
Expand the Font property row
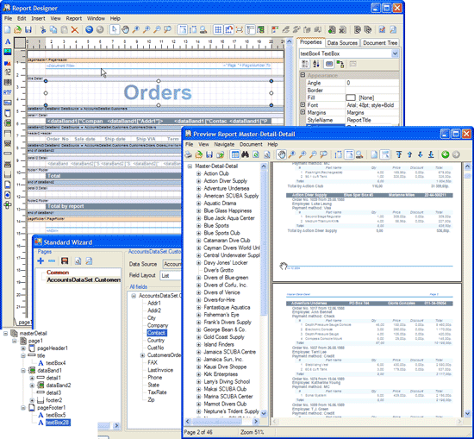302,104
